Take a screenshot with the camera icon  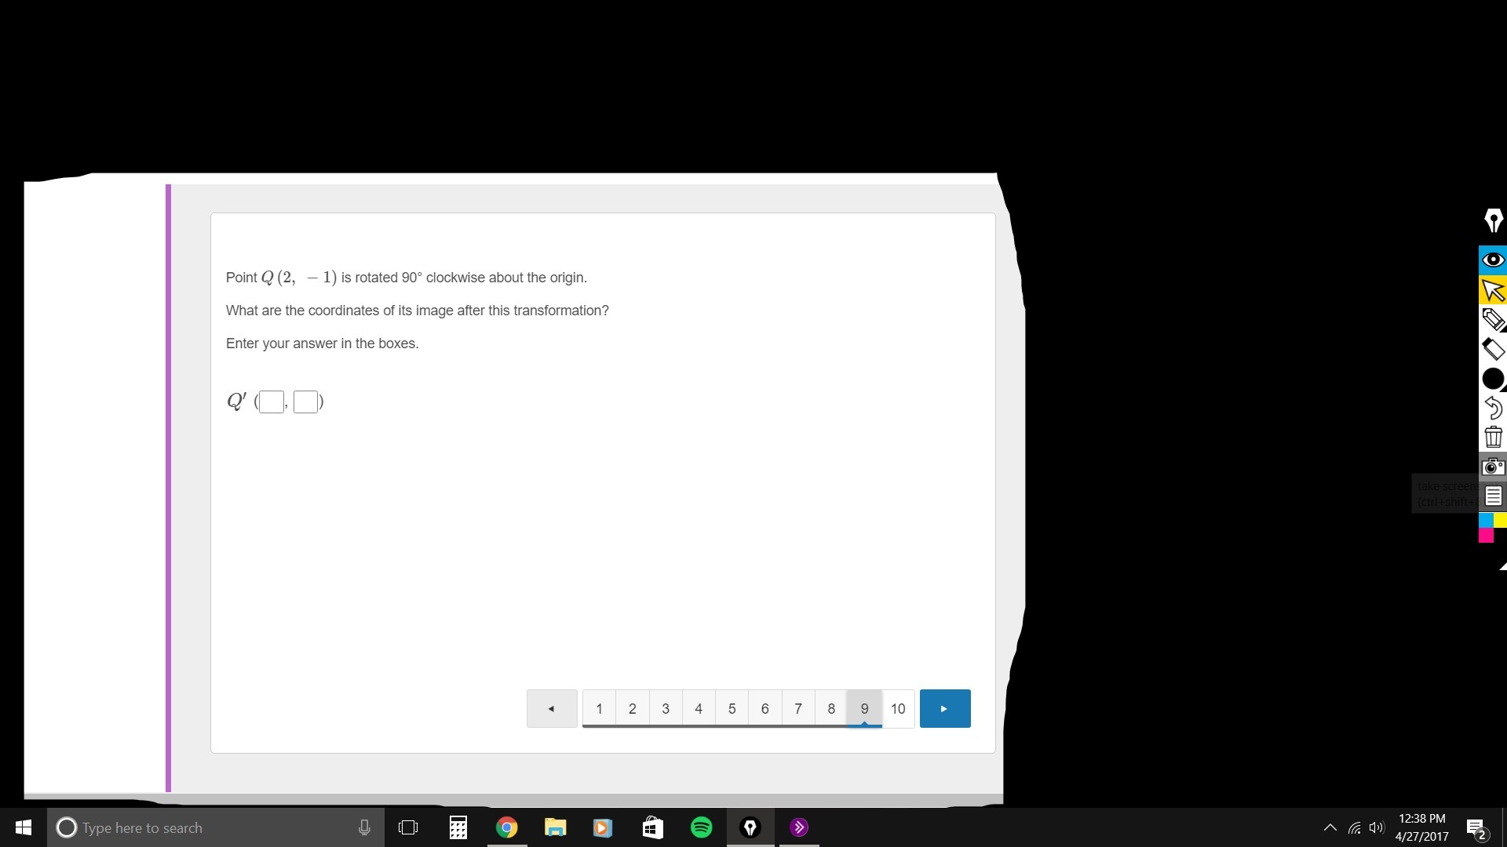click(1493, 467)
